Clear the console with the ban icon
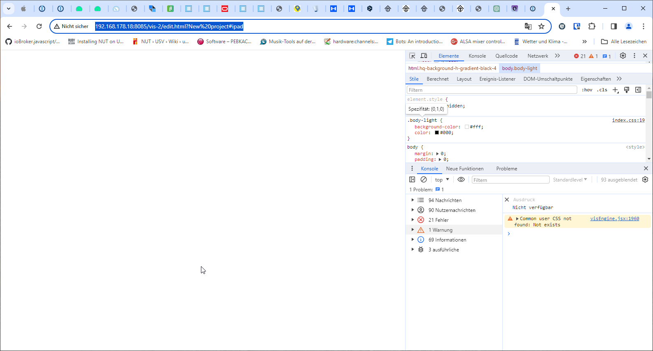653x351 pixels. pyautogui.click(x=424, y=179)
